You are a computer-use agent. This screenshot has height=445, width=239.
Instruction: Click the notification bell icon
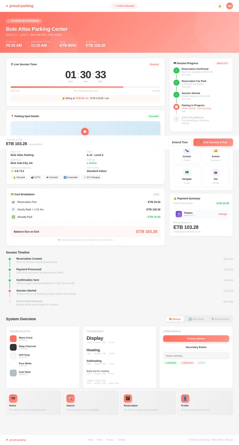tap(220, 6)
